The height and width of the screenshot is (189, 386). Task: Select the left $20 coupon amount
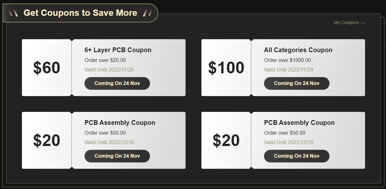pos(47,141)
